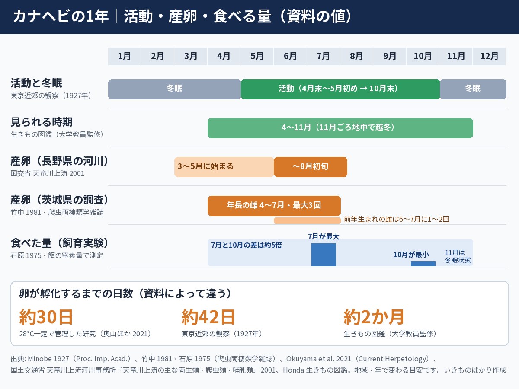Click the 2月 month header cell
This screenshot has height=389, width=519.
pos(158,56)
